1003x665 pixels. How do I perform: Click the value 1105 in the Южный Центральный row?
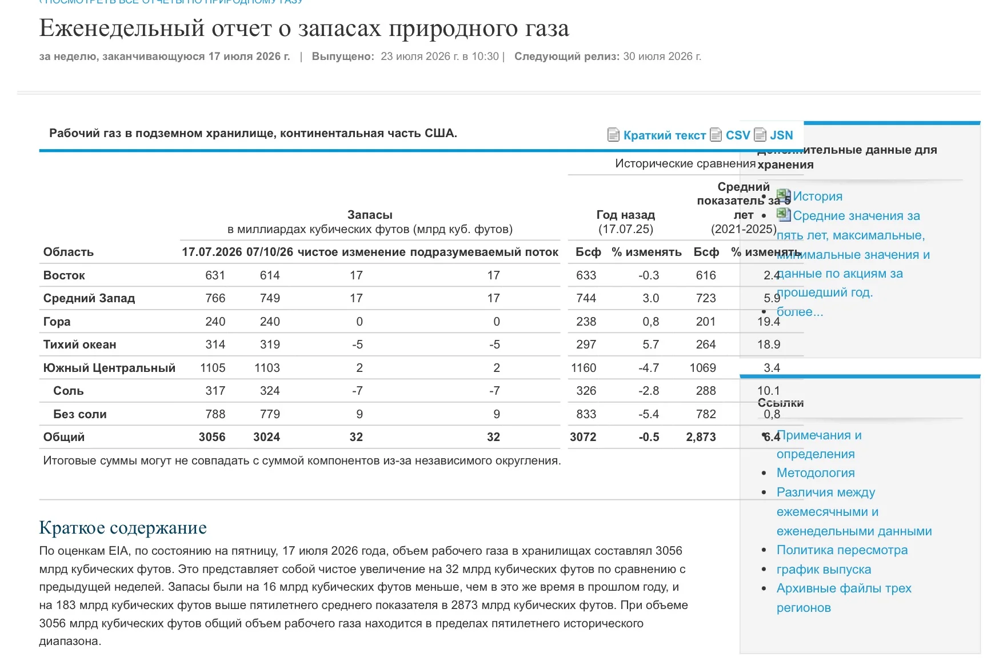pyautogui.click(x=213, y=368)
